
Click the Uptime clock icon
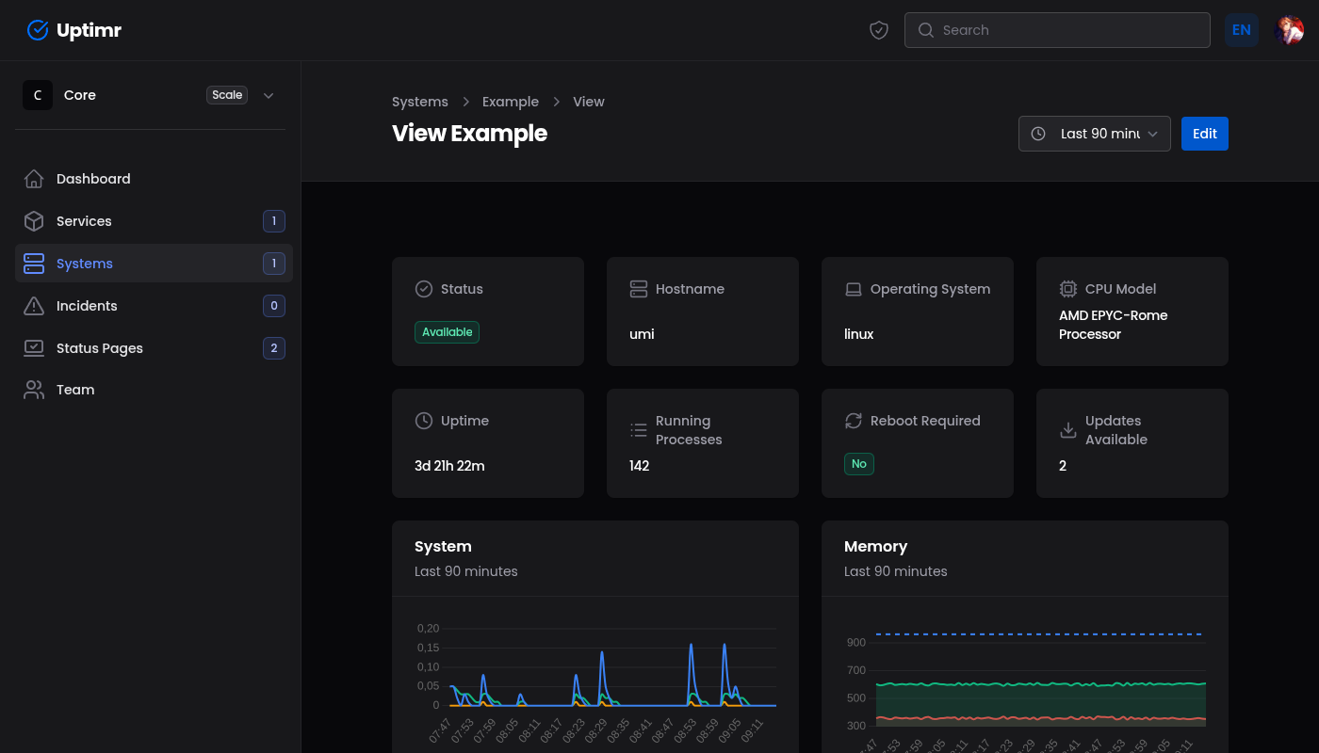click(x=424, y=421)
